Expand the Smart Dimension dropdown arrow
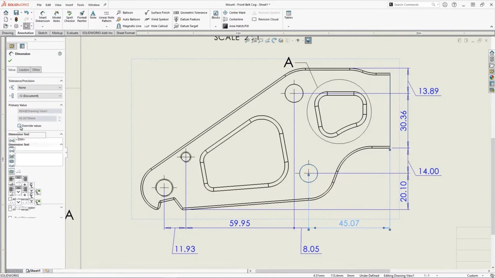 click(43, 27)
